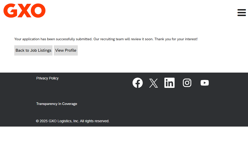Click the GXO logo
Screen dimensions: 248x150
coord(24,11)
